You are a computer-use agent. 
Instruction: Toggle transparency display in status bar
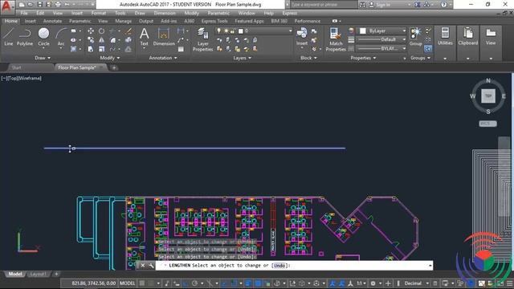[259, 283]
